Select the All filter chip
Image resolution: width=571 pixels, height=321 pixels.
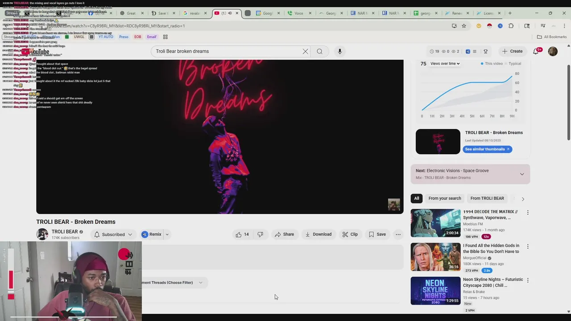click(x=416, y=198)
